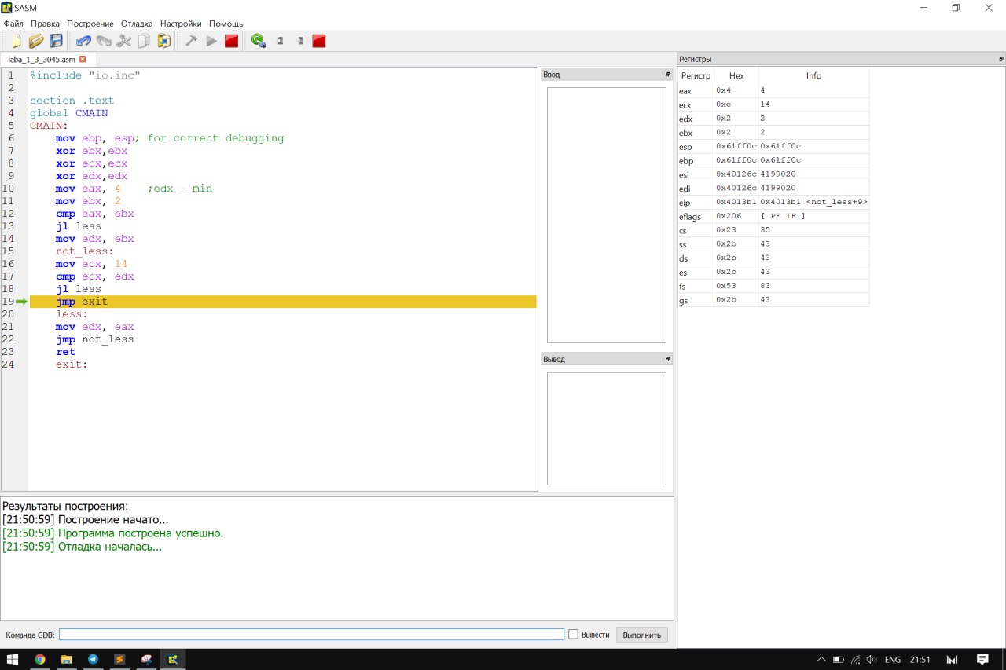Create a new file with the toolbar icon
This screenshot has width=1006, height=670.
click(x=16, y=41)
